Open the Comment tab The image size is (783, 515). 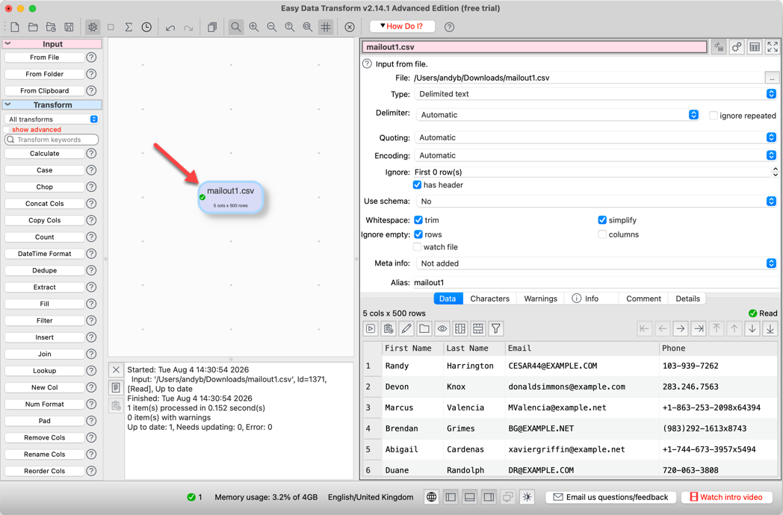[643, 299]
